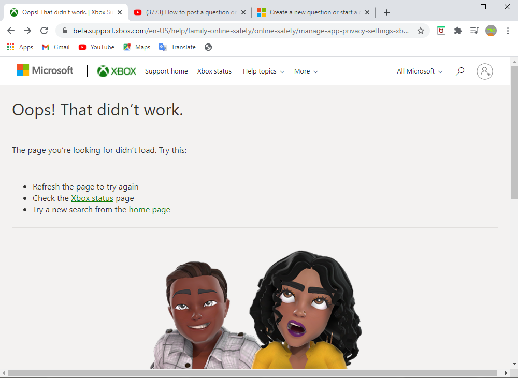The height and width of the screenshot is (378, 518).
Task: Expand the Help topics dropdown
Action: pos(263,71)
